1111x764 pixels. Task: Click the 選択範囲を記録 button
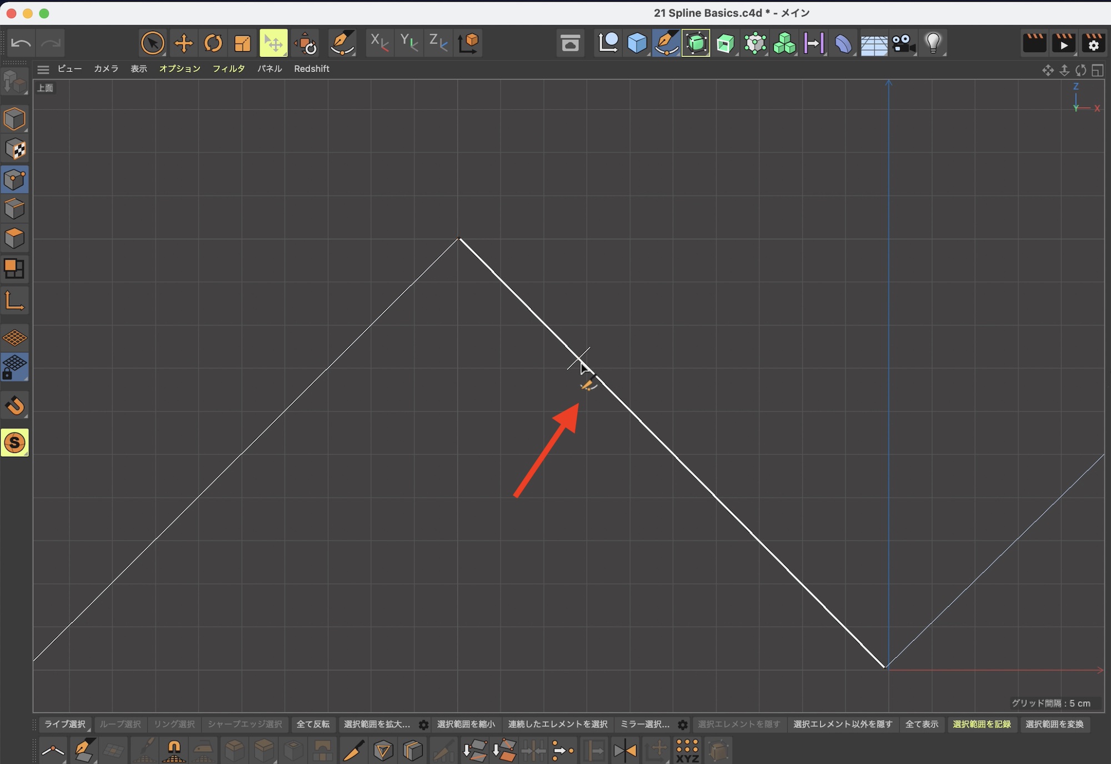click(982, 725)
